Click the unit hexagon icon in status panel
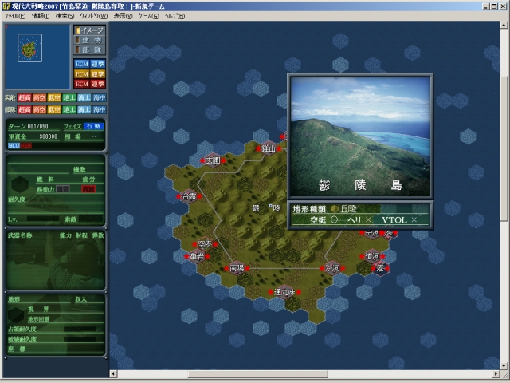The height and width of the screenshot is (383, 510). click(x=20, y=184)
